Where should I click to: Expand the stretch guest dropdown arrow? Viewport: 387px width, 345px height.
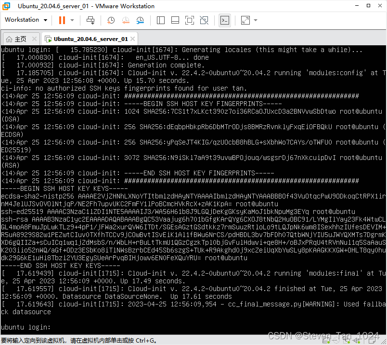[x=256, y=20]
